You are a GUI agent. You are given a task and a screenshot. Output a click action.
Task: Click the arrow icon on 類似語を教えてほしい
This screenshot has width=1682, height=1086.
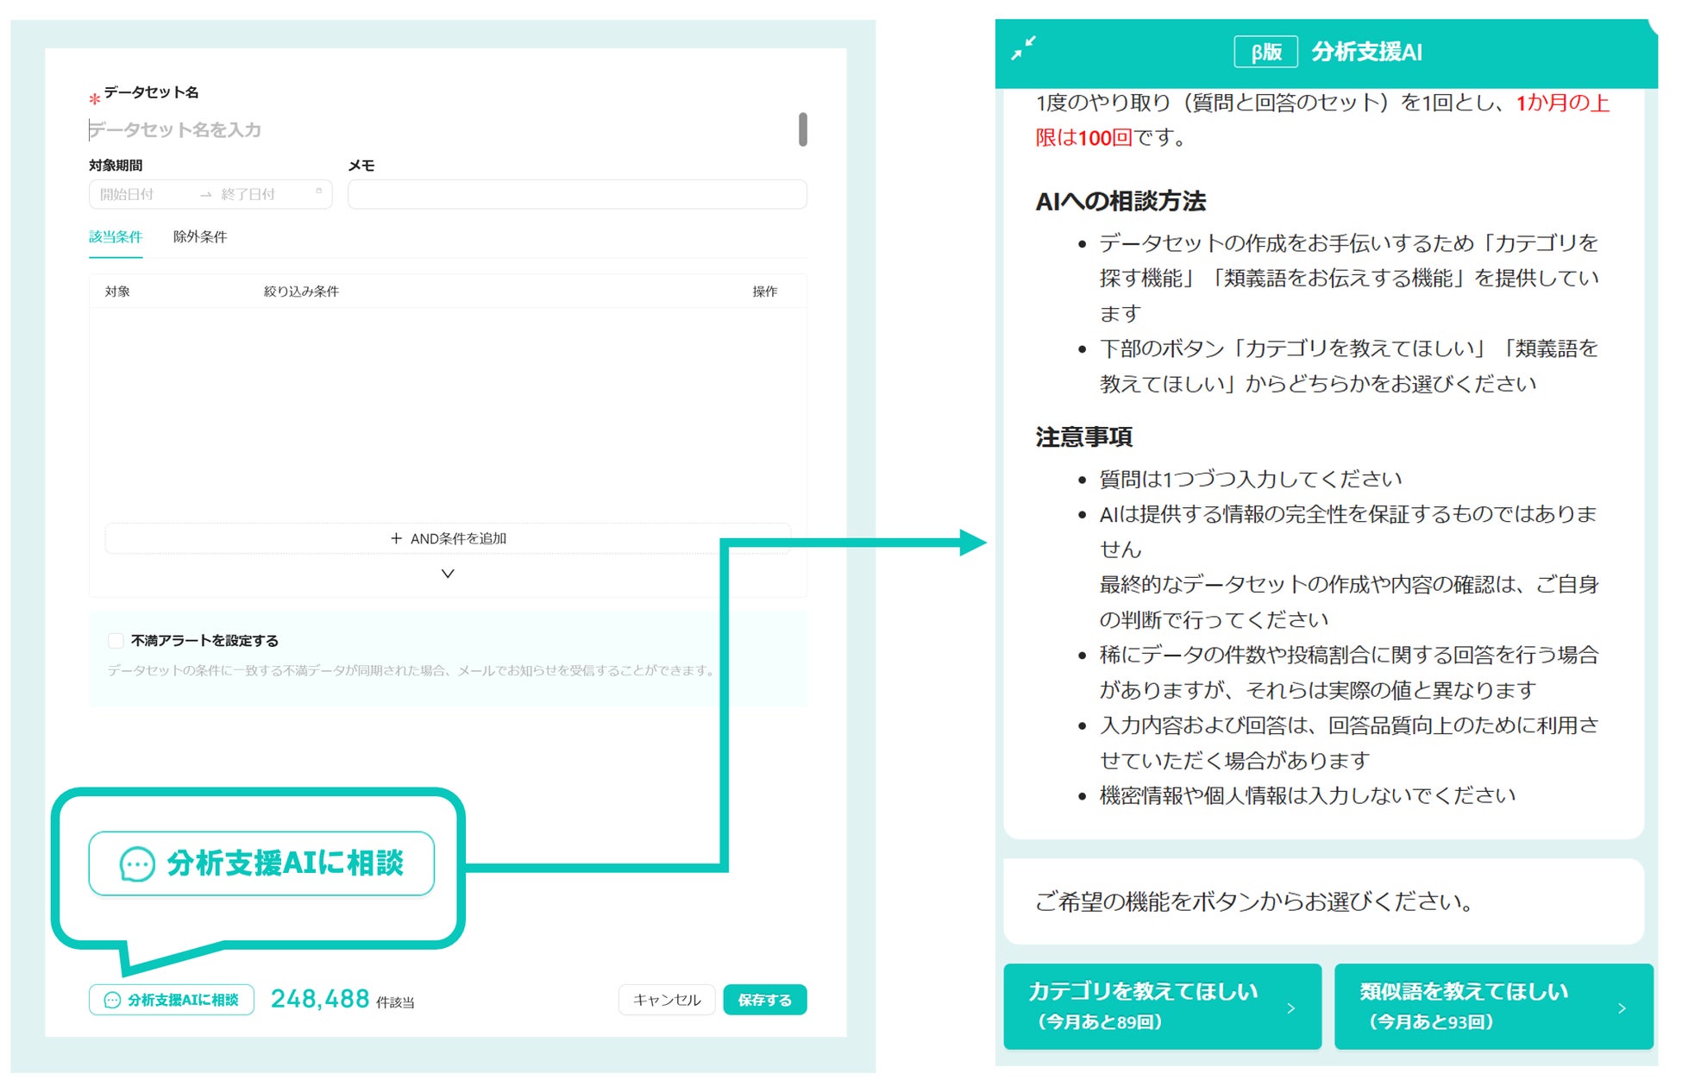point(1622,1008)
